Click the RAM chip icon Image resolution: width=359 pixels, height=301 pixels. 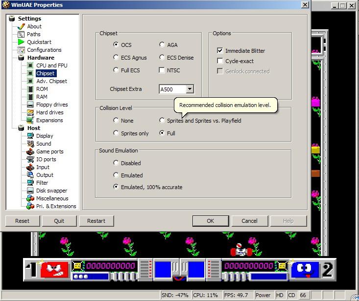tap(30, 97)
